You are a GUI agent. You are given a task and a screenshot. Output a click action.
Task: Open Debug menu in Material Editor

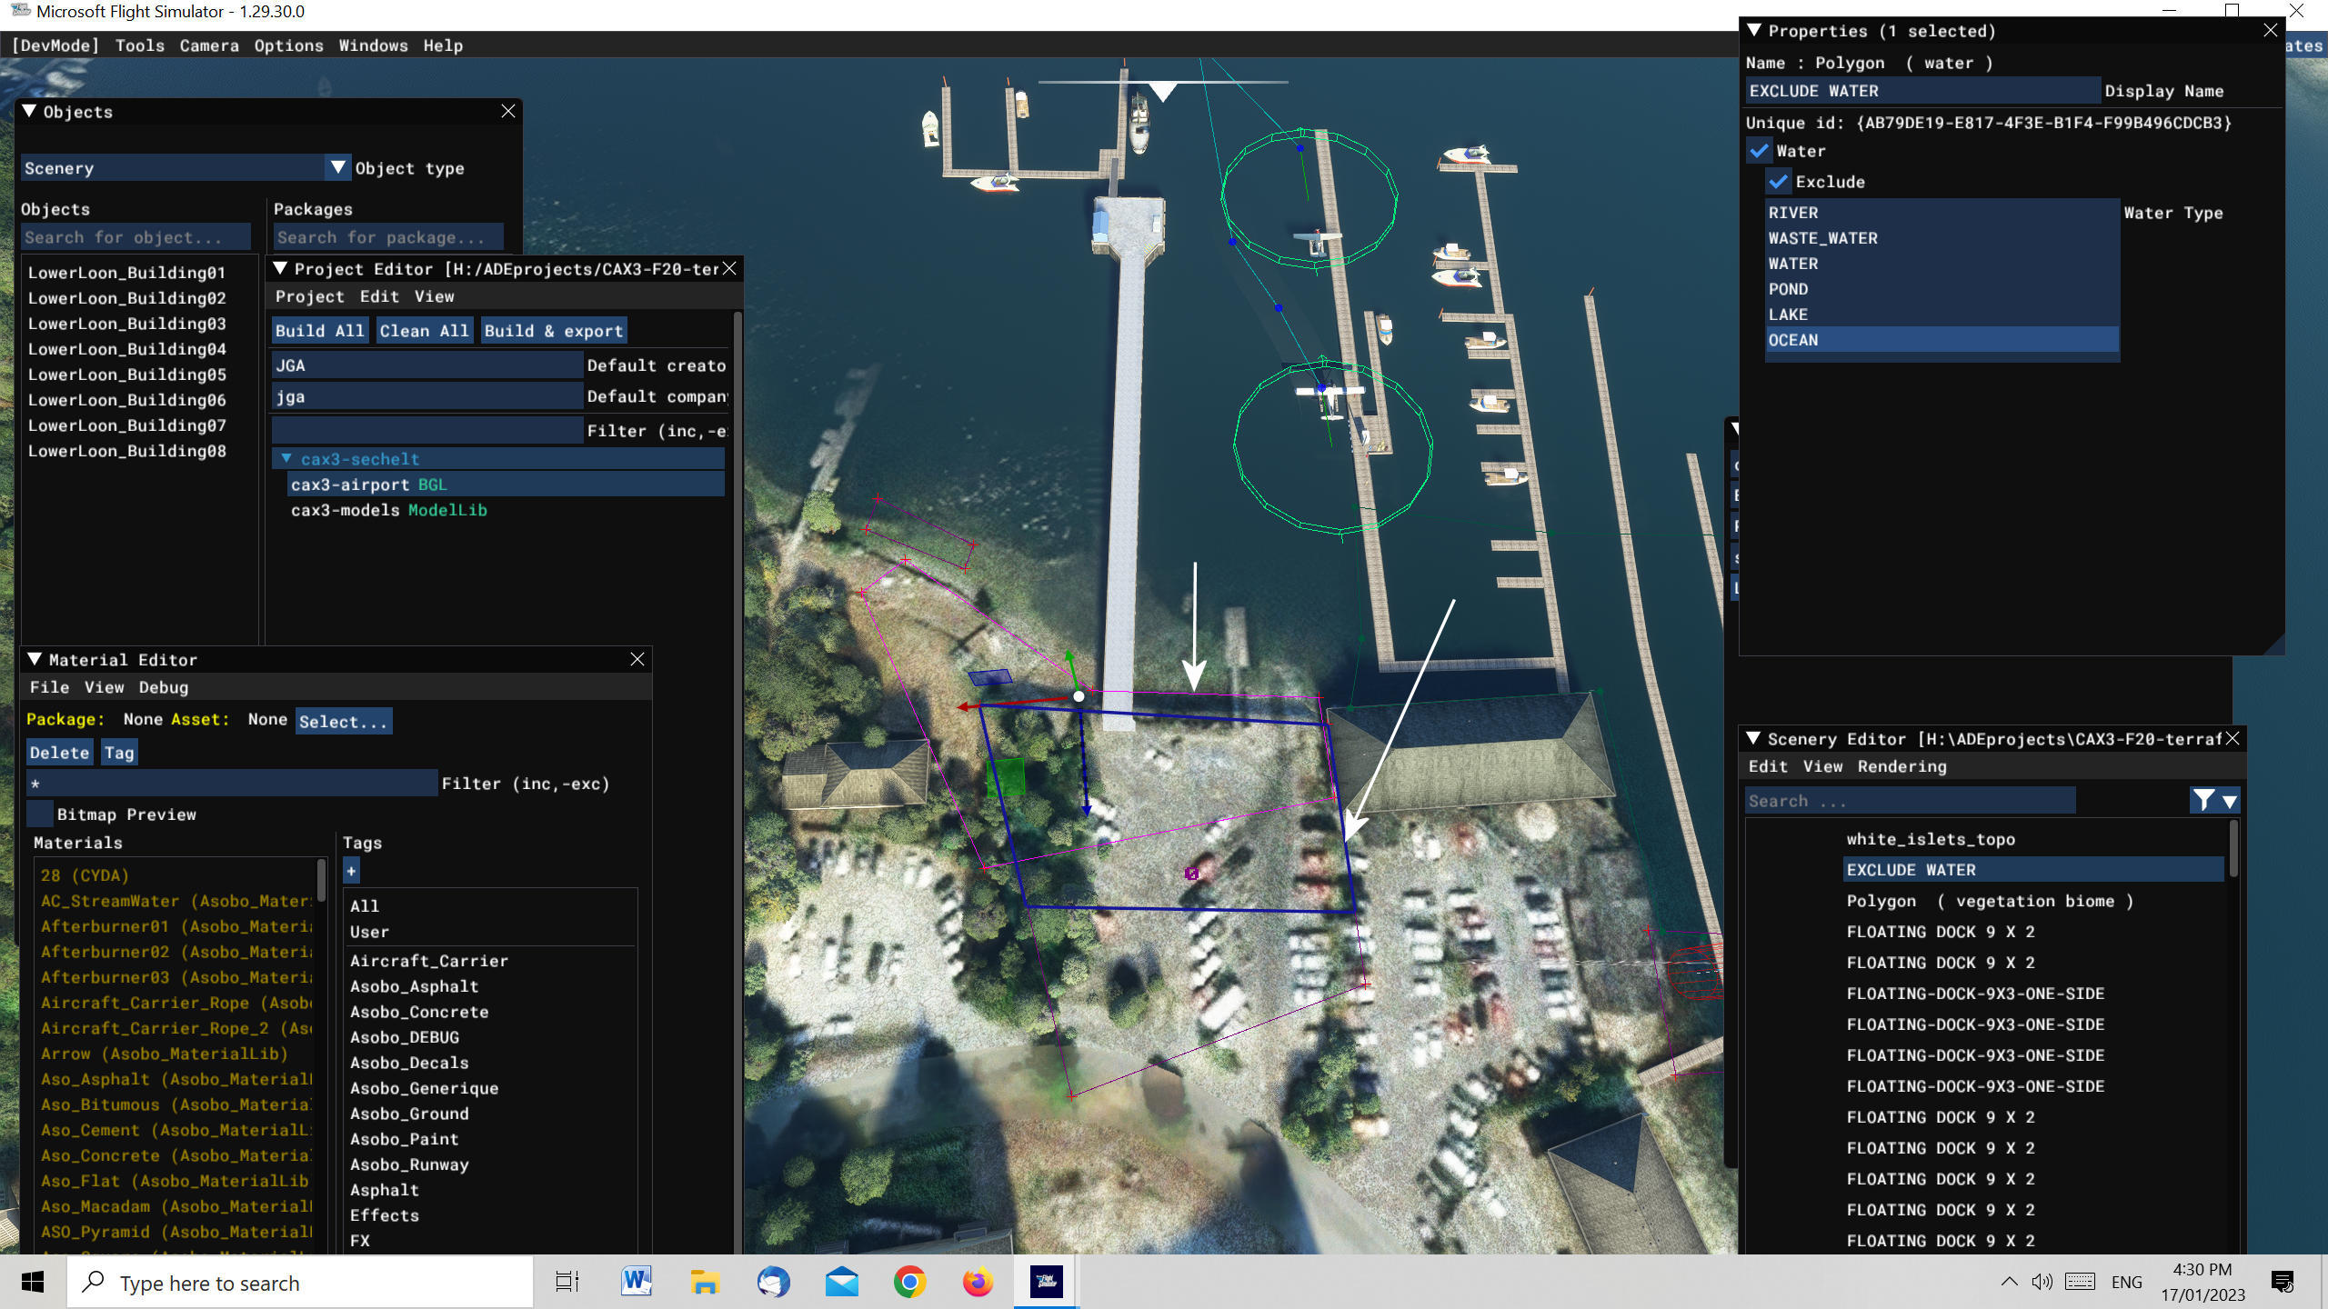(x=164, y=687)
